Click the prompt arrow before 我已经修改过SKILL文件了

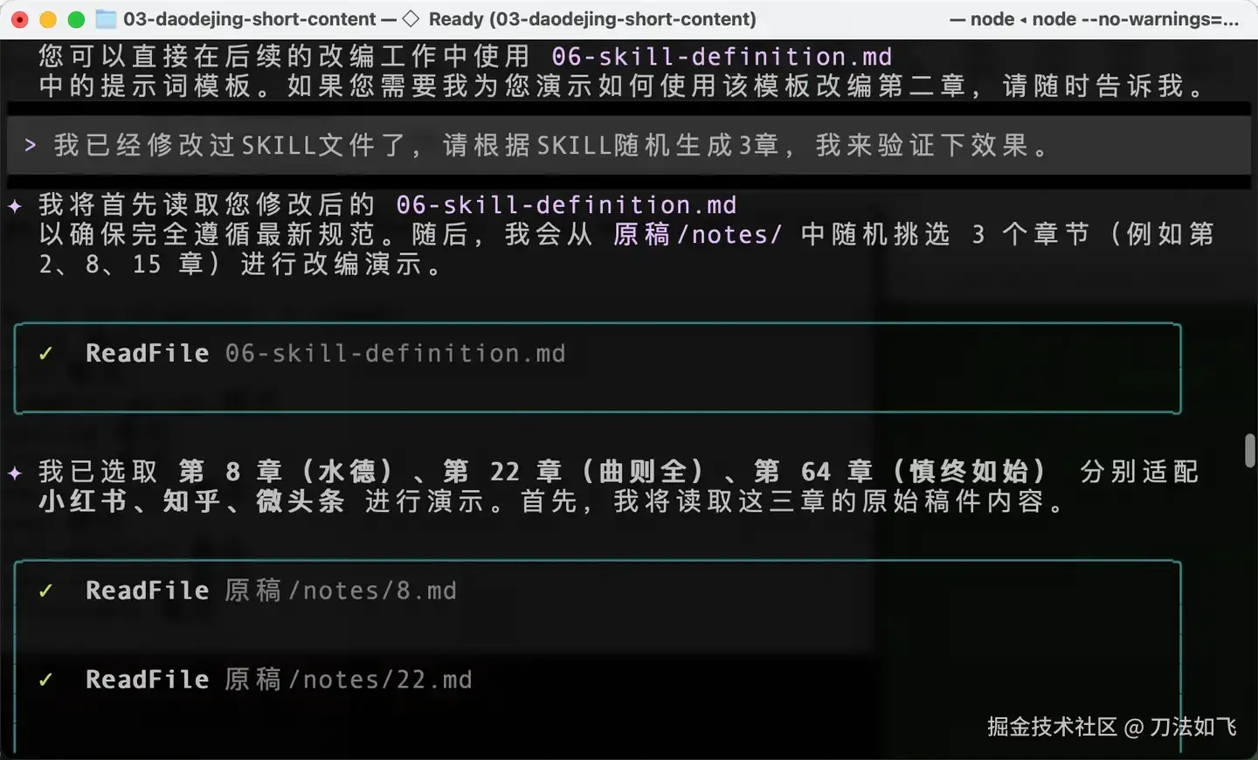tap(31, 145)
